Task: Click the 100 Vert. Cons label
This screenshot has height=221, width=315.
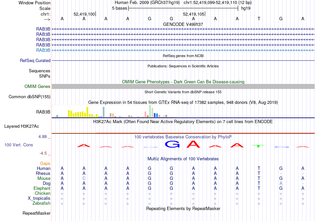Action: (19, 145)
